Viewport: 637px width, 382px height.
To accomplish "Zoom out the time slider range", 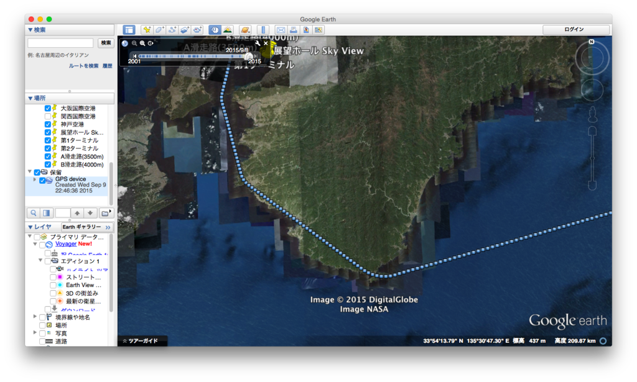I will (x=134, y=43).
